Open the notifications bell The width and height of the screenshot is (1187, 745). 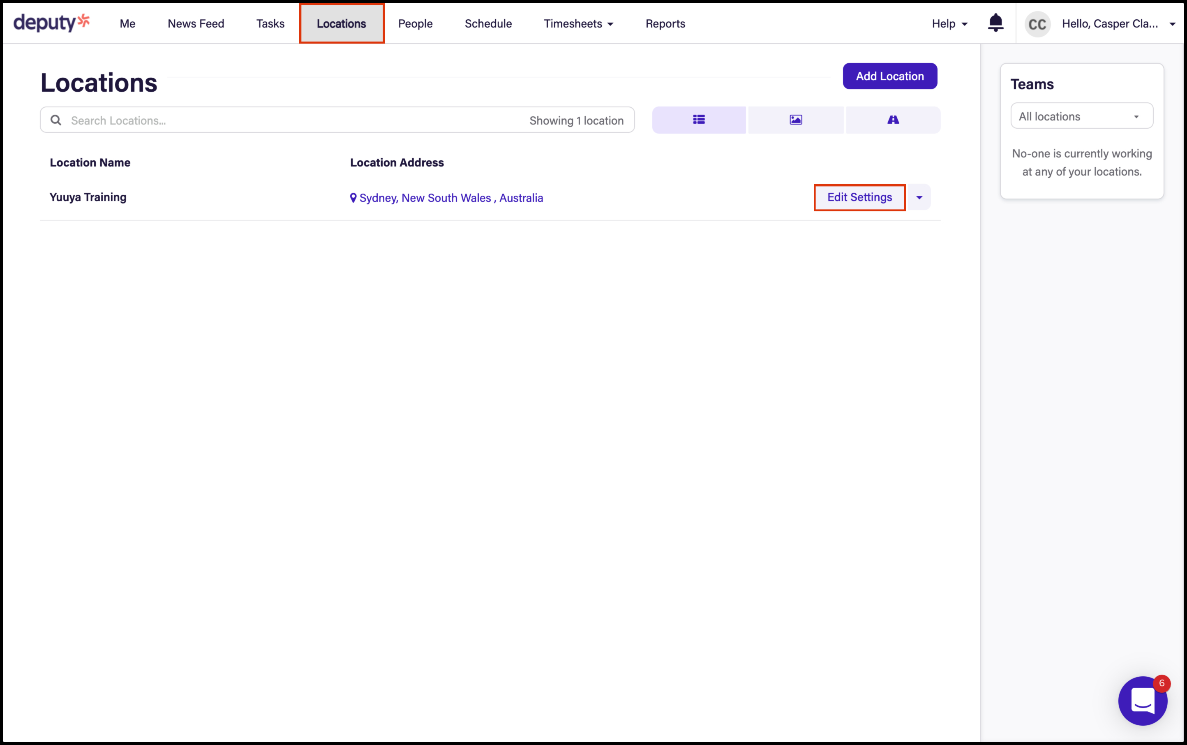995,23
